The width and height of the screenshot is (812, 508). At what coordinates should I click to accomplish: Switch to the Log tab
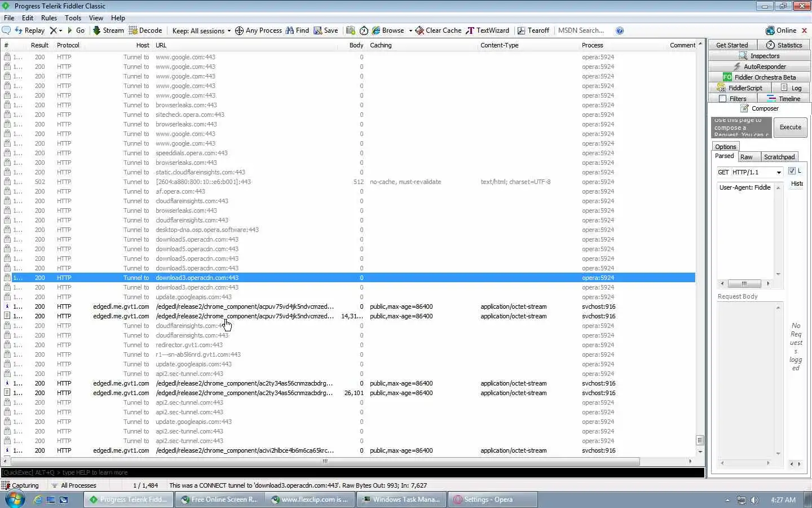tap(791, 88)
